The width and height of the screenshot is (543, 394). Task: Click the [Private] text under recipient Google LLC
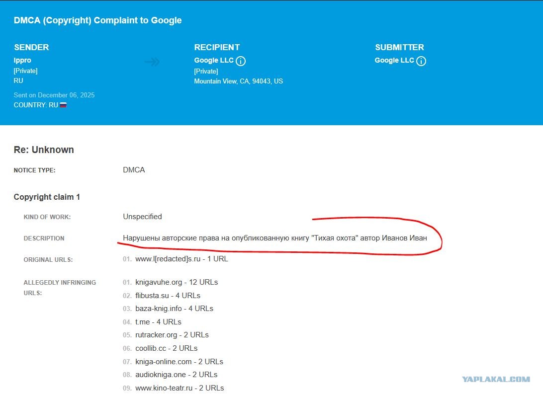pyautogui.click(x=206, y=71)
